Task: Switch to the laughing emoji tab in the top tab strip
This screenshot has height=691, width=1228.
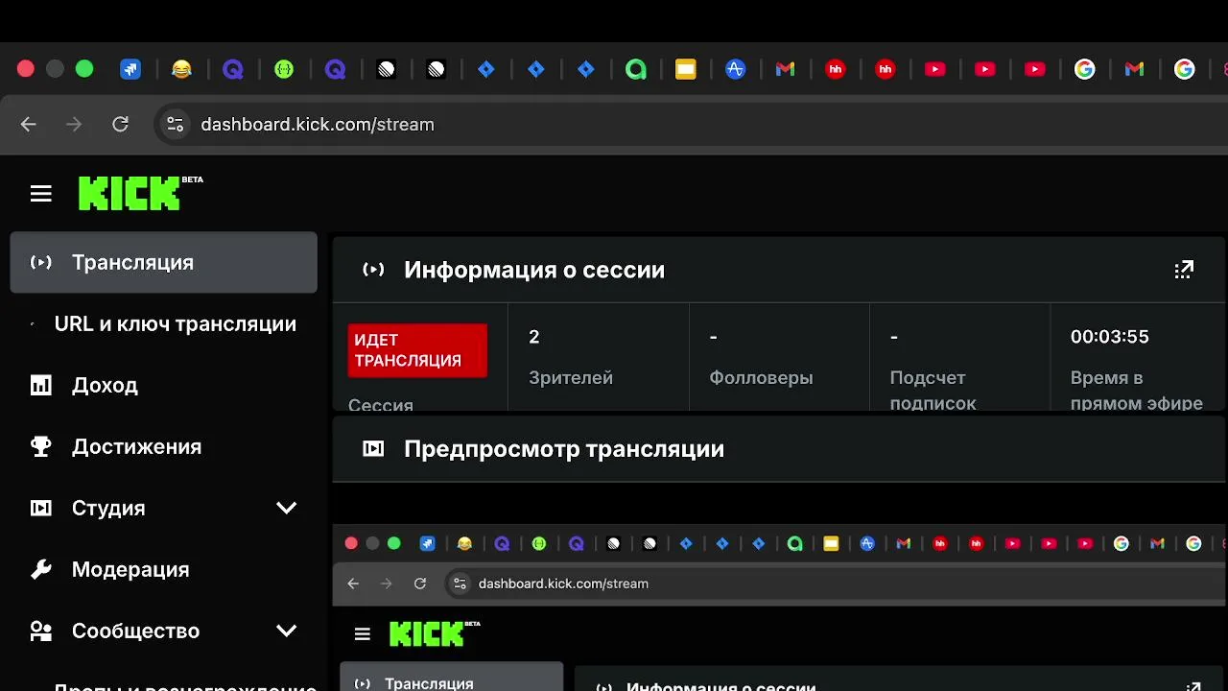Action: coord(181,69)
